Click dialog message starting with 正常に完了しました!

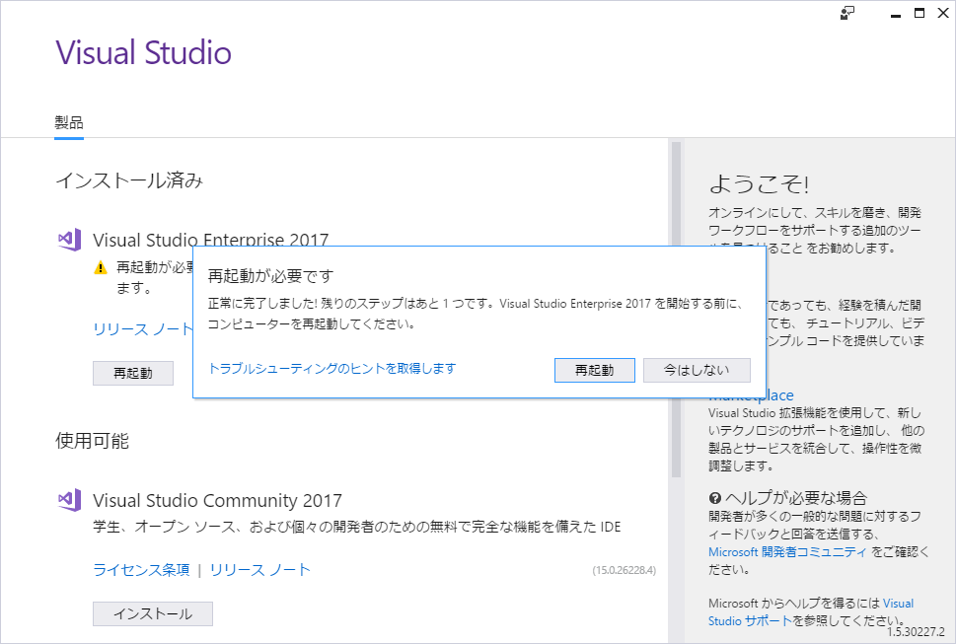coord(476,314)
